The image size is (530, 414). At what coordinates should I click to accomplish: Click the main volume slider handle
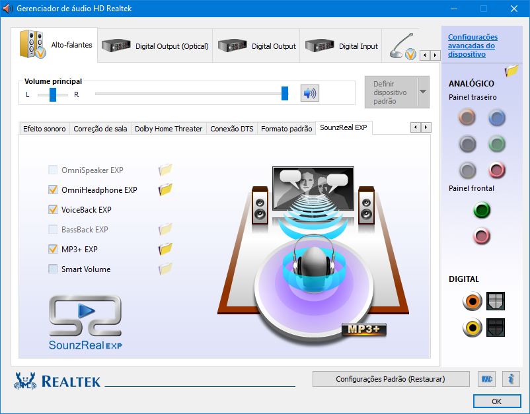(x=285, y=93)
